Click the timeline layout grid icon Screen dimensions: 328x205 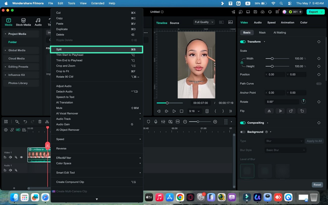click(x=6, y=122)
